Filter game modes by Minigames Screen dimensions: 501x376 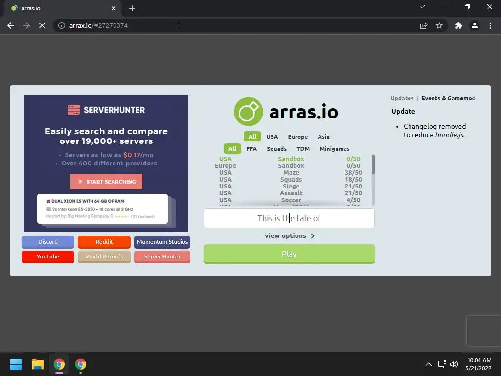(x=335, y=149)
